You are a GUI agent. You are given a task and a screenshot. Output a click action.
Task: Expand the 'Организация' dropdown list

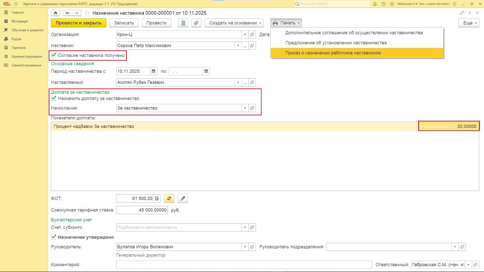coord(245,35)
